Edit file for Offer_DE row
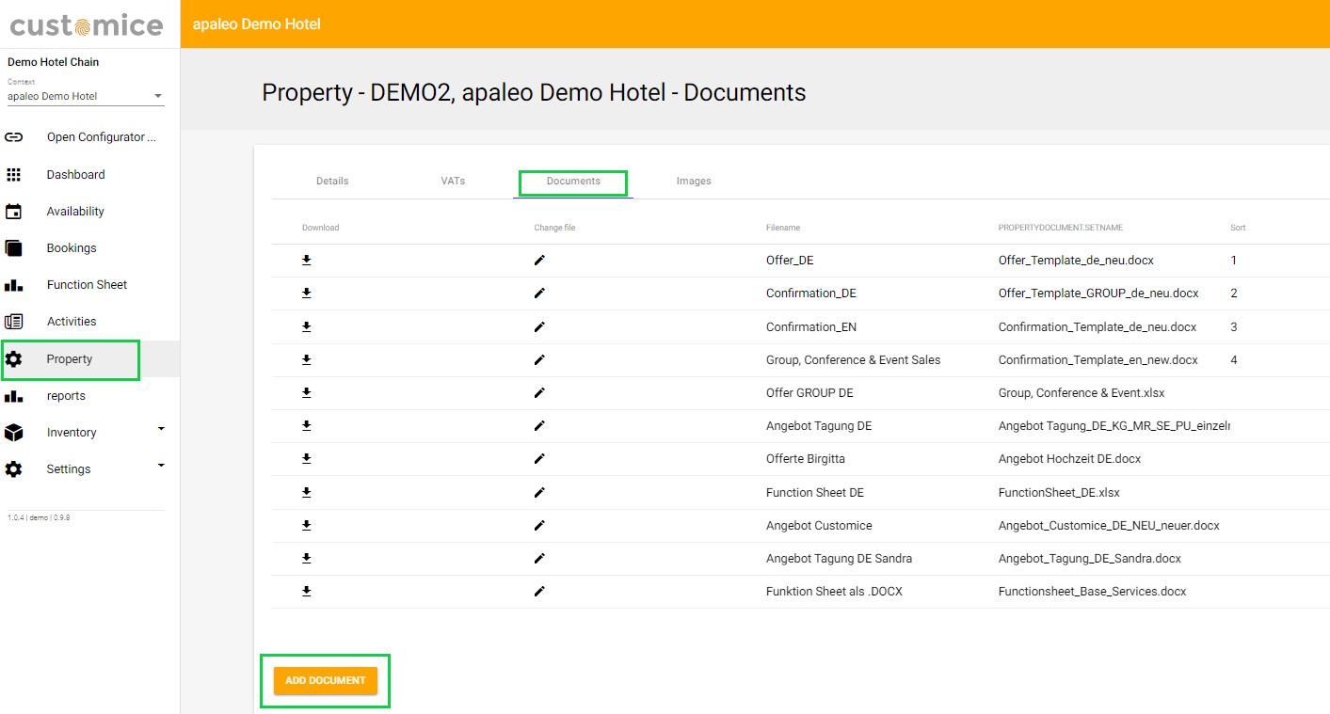This screenshot has height=714, width=1330. click(539, 261)
